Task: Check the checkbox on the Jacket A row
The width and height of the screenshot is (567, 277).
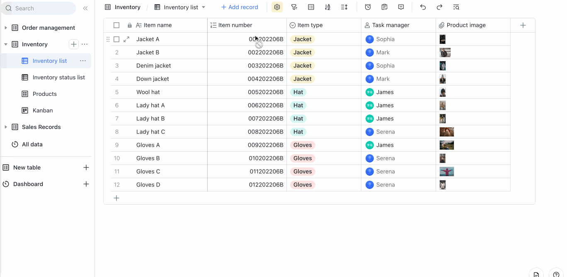Action: [116, 39]
